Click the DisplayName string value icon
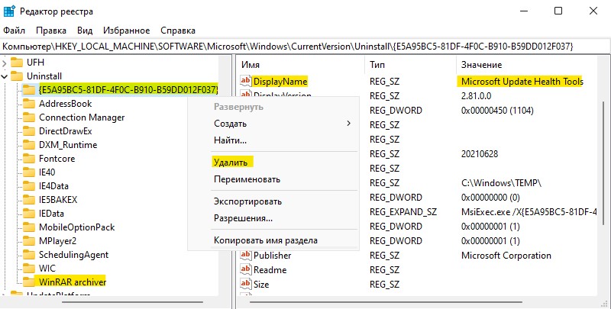611x309 pixels. (245, 81)
